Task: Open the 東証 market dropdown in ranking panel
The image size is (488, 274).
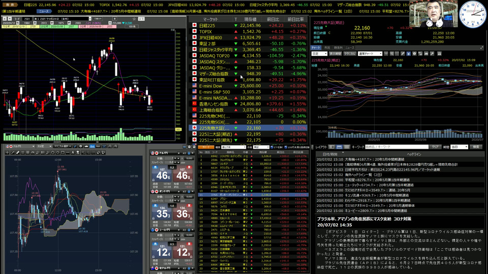Action: [261, 147]
